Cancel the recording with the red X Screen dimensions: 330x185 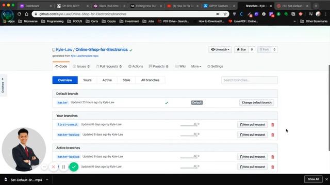pos(54,167)
